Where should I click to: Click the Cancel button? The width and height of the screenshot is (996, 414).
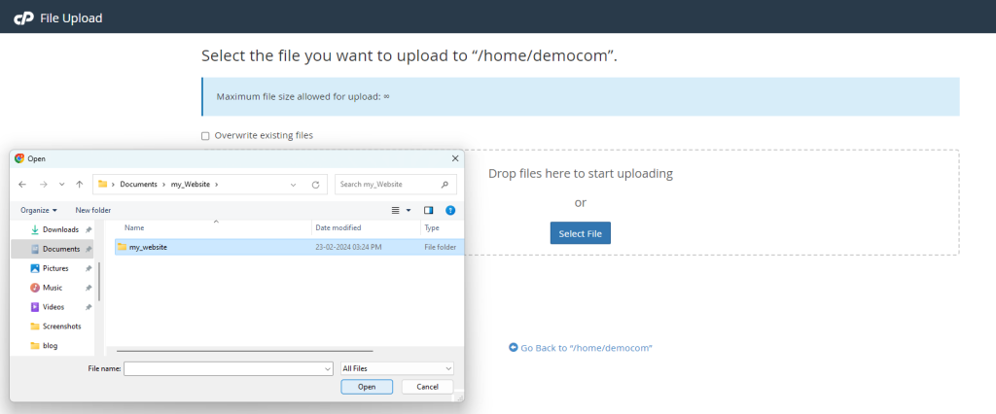[428, 387]
